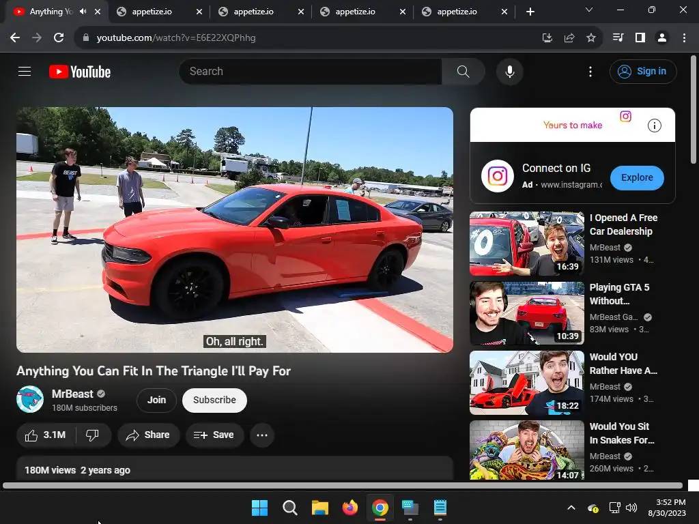Screen dimensions: 699x524
Task: Open more actions ellipsis under video
Action: [x=262, y=435]
